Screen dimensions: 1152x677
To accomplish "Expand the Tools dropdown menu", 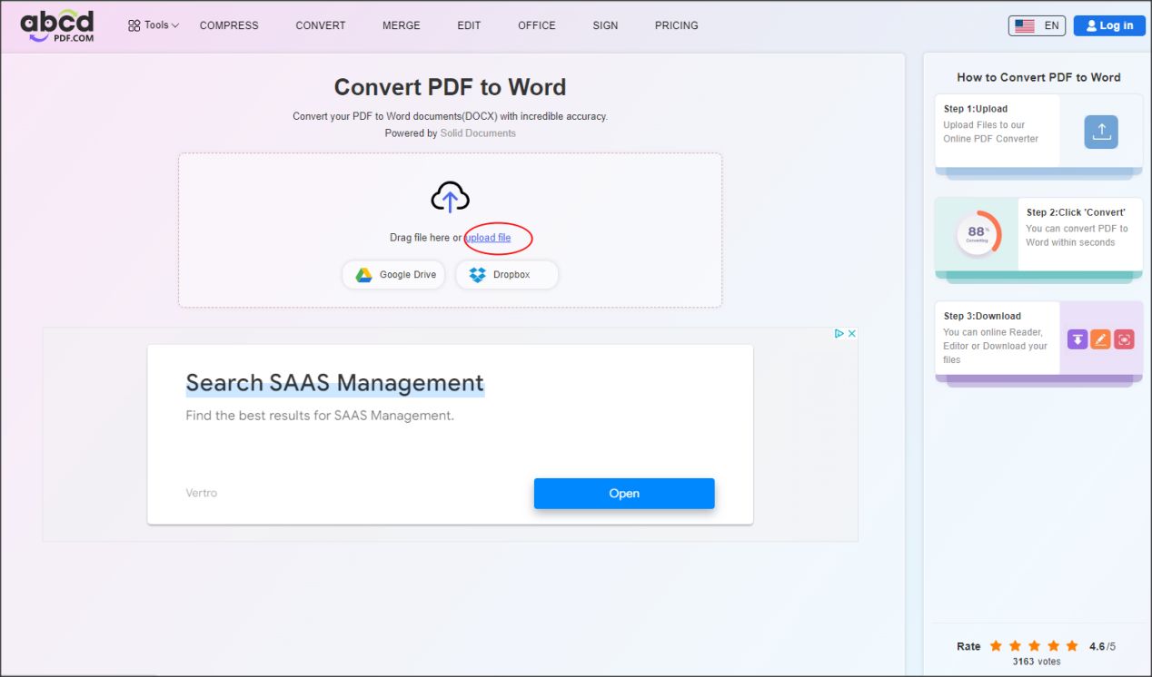I will click(x=154, y=25).
